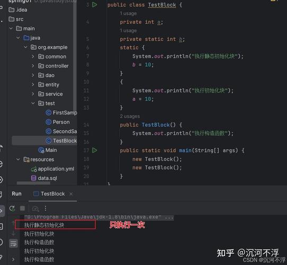Click the application.yml Spring icon

coord(34,169)
